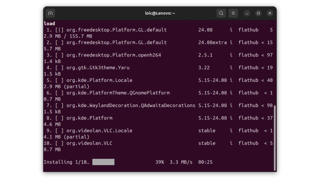This screenshot has width=320, height=180.
Task: Click the terminal vertical scrollbar
Action: click(275, 138)
